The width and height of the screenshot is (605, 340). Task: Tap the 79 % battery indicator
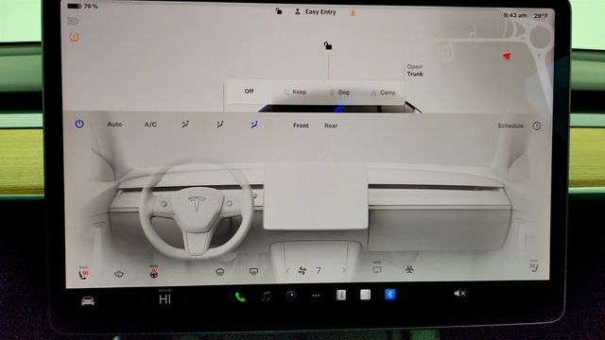tap(83, 7)
